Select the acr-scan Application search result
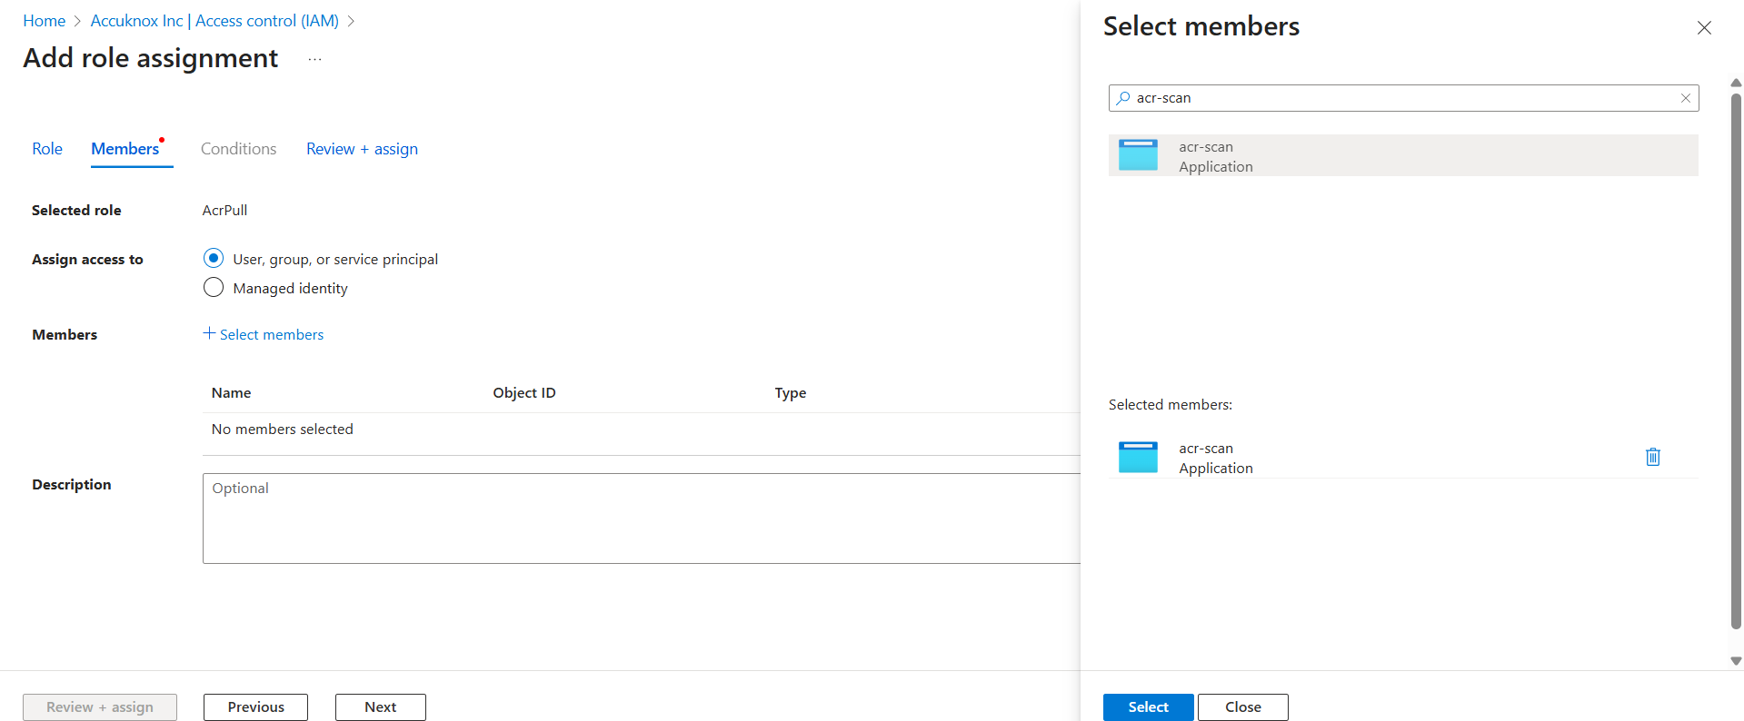The width and height of the screenshot is (1744, 721). (x=1403, y=155)
